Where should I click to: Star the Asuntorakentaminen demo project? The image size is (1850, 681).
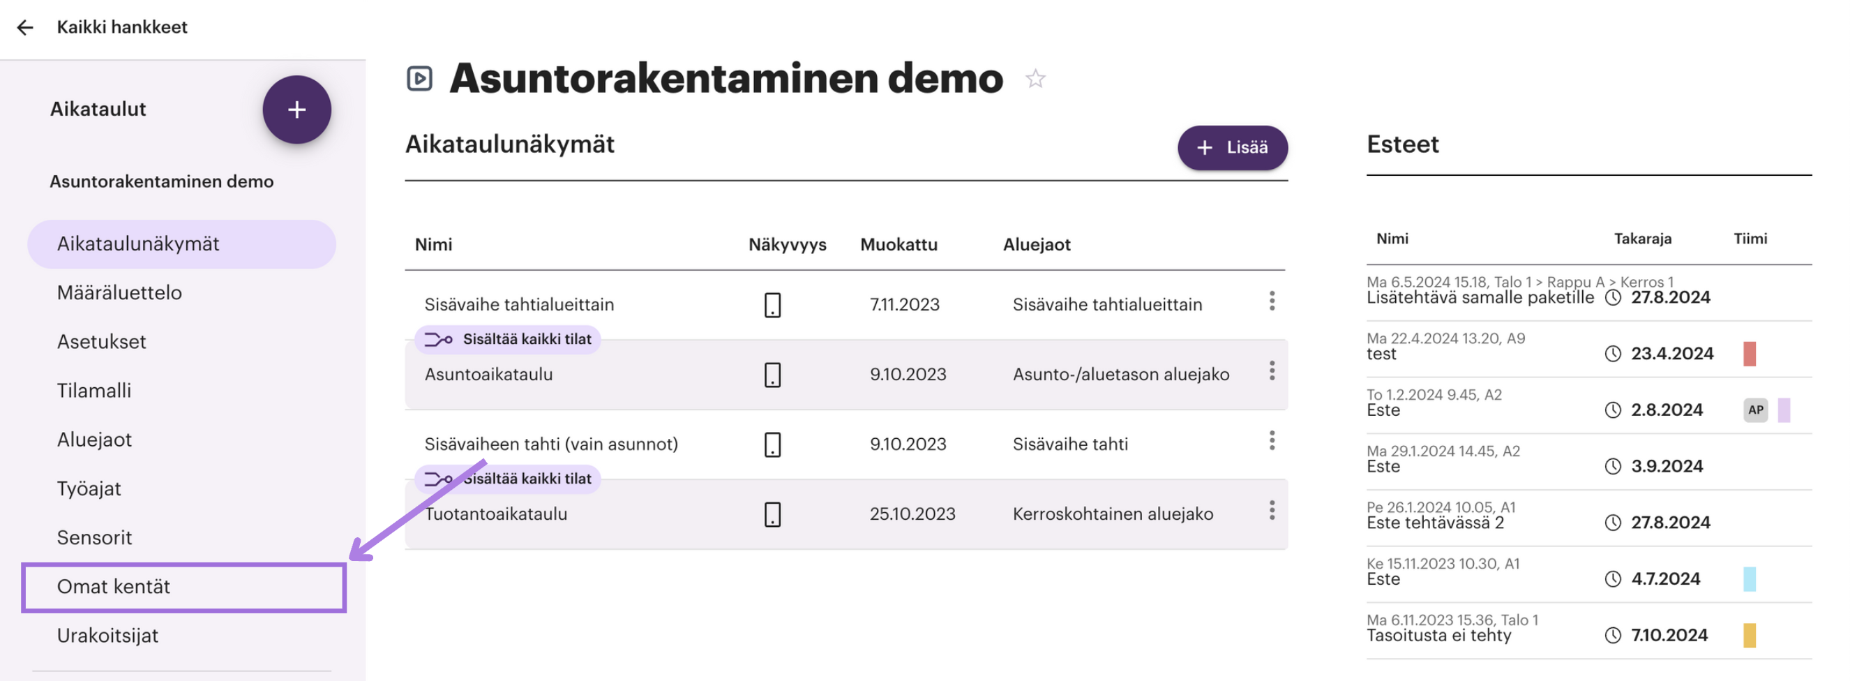(1035, 78)
